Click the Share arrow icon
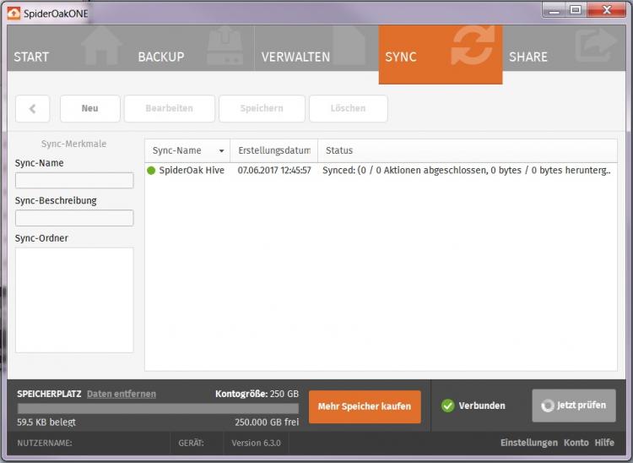The height and width of the screenshot is (463, 633). [596, 47]
